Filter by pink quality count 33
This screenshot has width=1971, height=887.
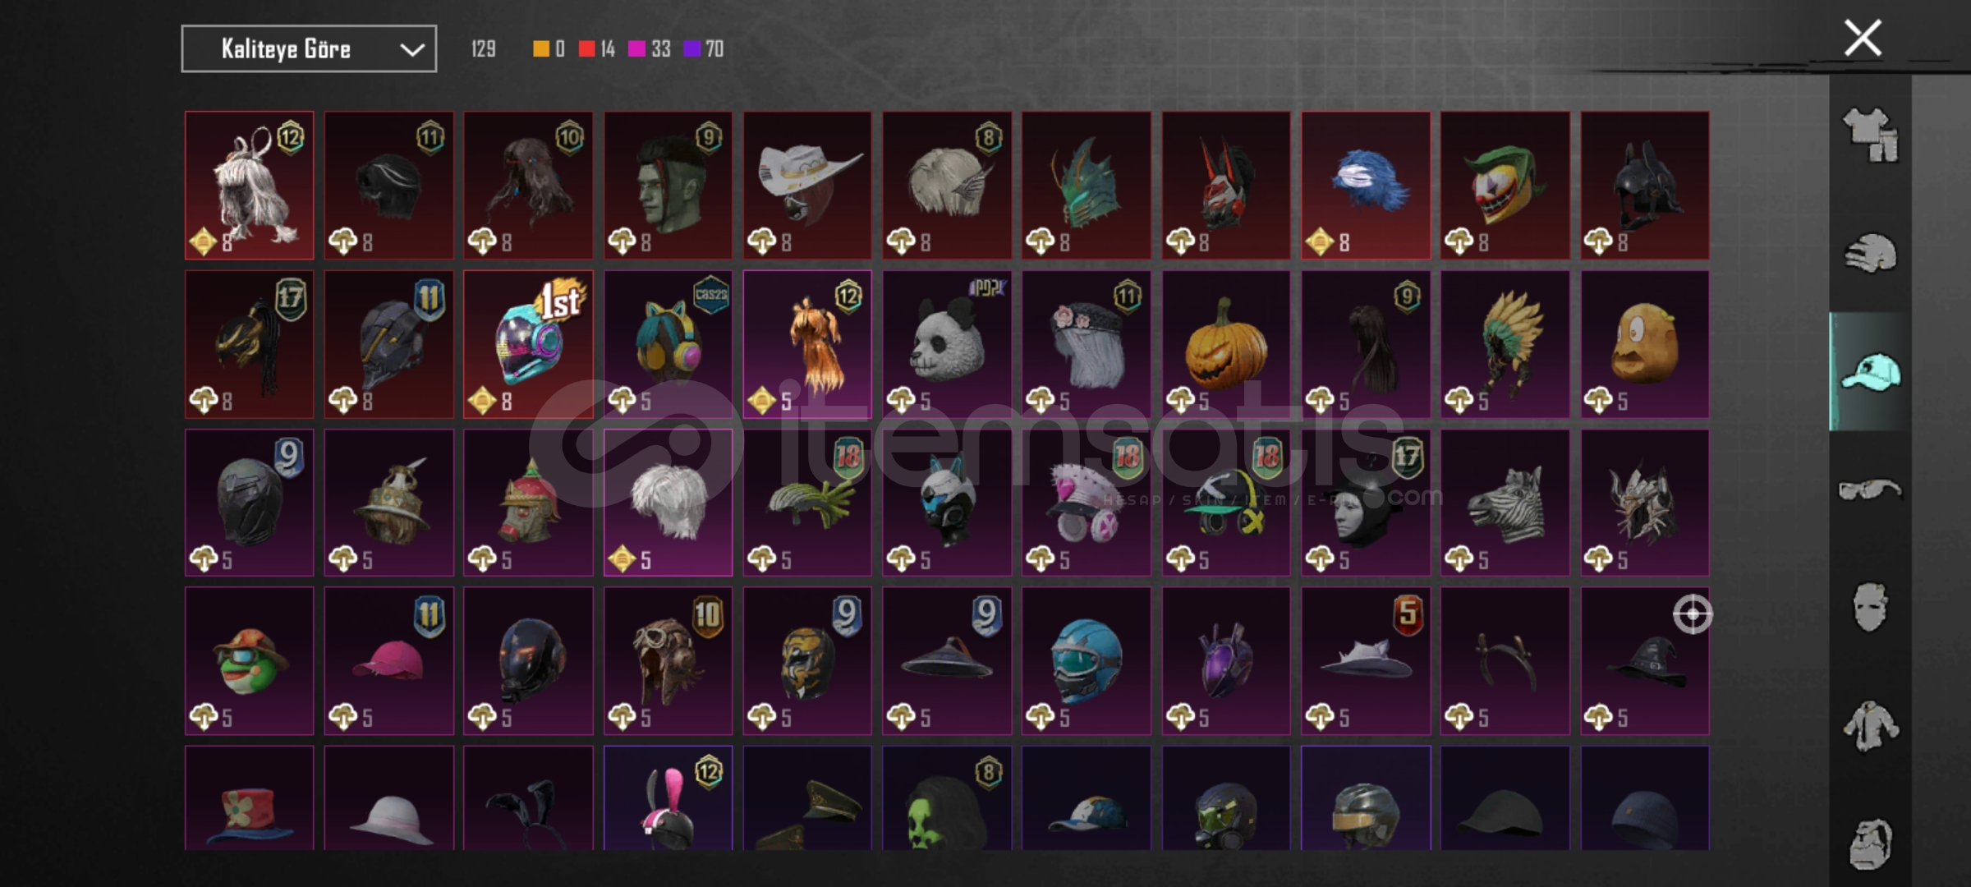(x=650, y=49)
